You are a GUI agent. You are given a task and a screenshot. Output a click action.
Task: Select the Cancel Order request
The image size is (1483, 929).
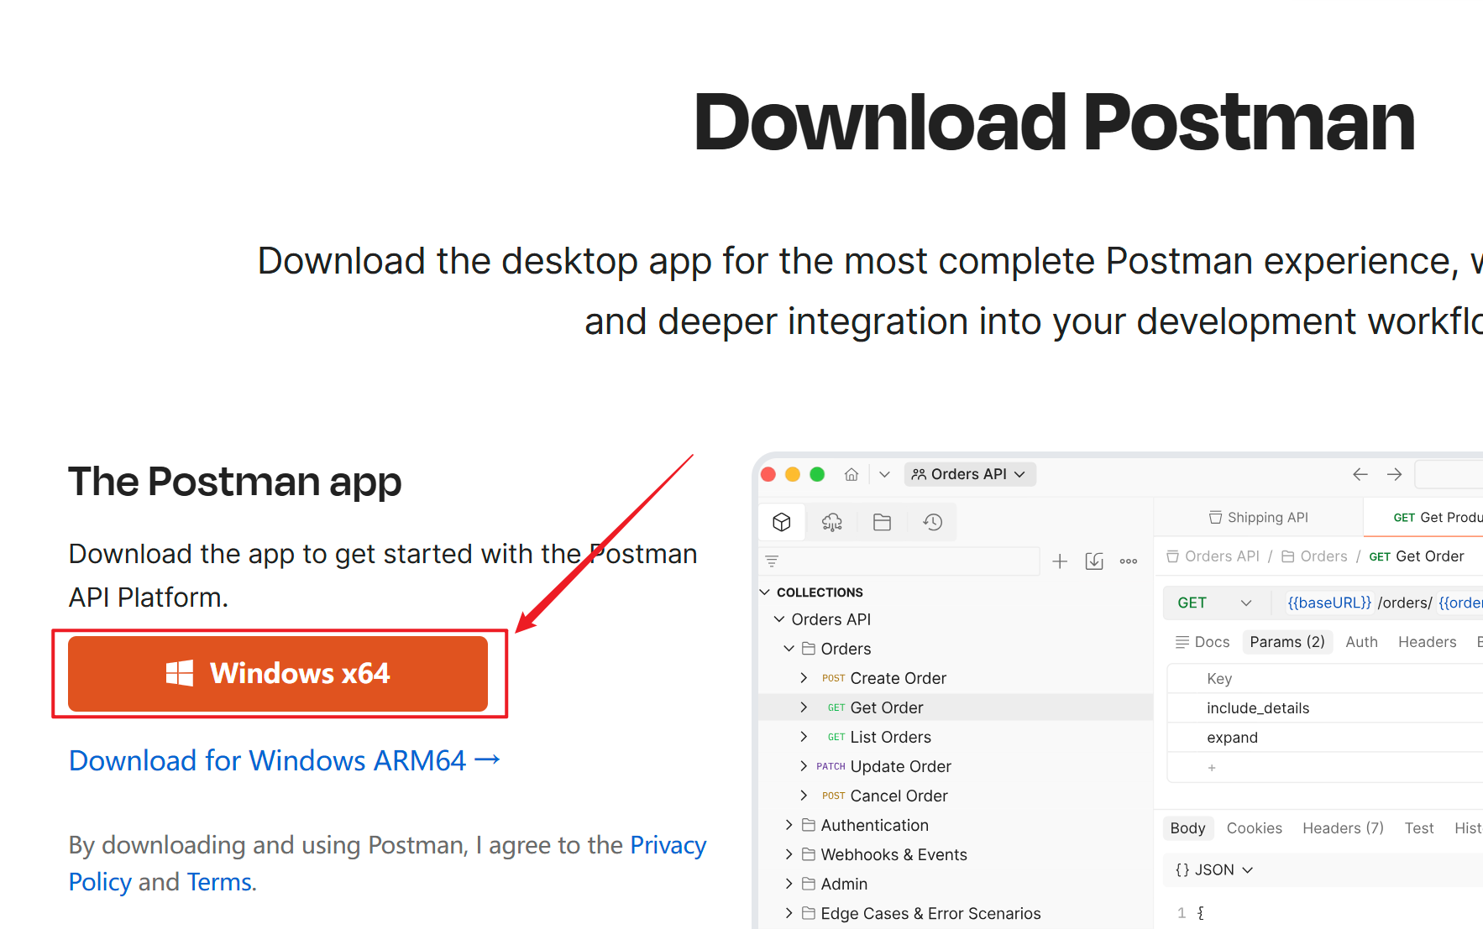click(x=899, y=796)
